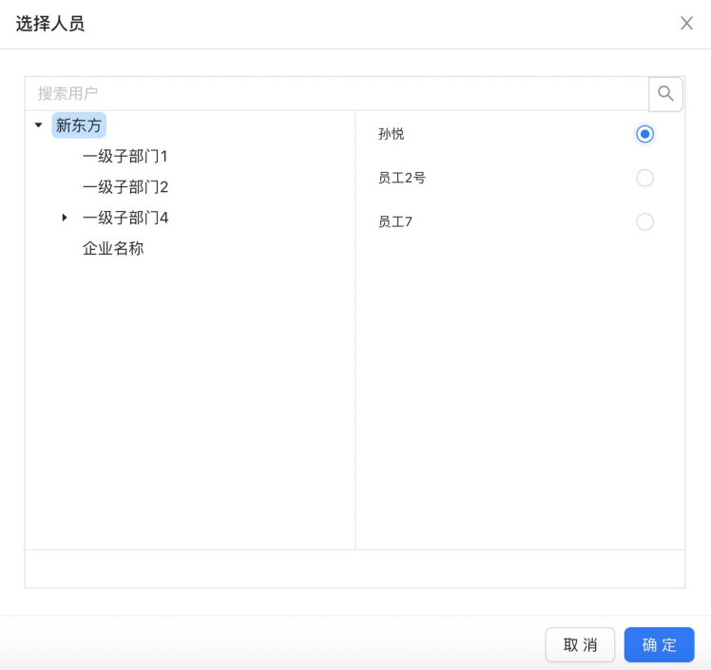Select radio button for 孙悦
This screenshot has width=711, height=670.
(x=644, y=134)
